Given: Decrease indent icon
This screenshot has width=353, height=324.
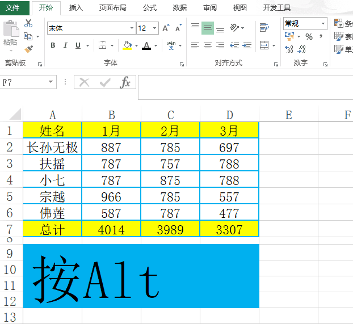Looking at the screenshot, I should pyautogui.click(x=234, y=45).
